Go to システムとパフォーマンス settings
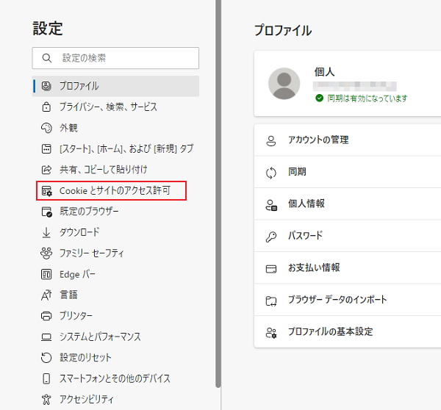 (100, 337)
